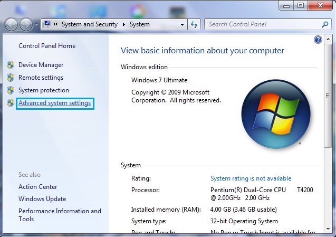Open the address bar history dropdown
The image size is (336, 237).
[182, 24]
